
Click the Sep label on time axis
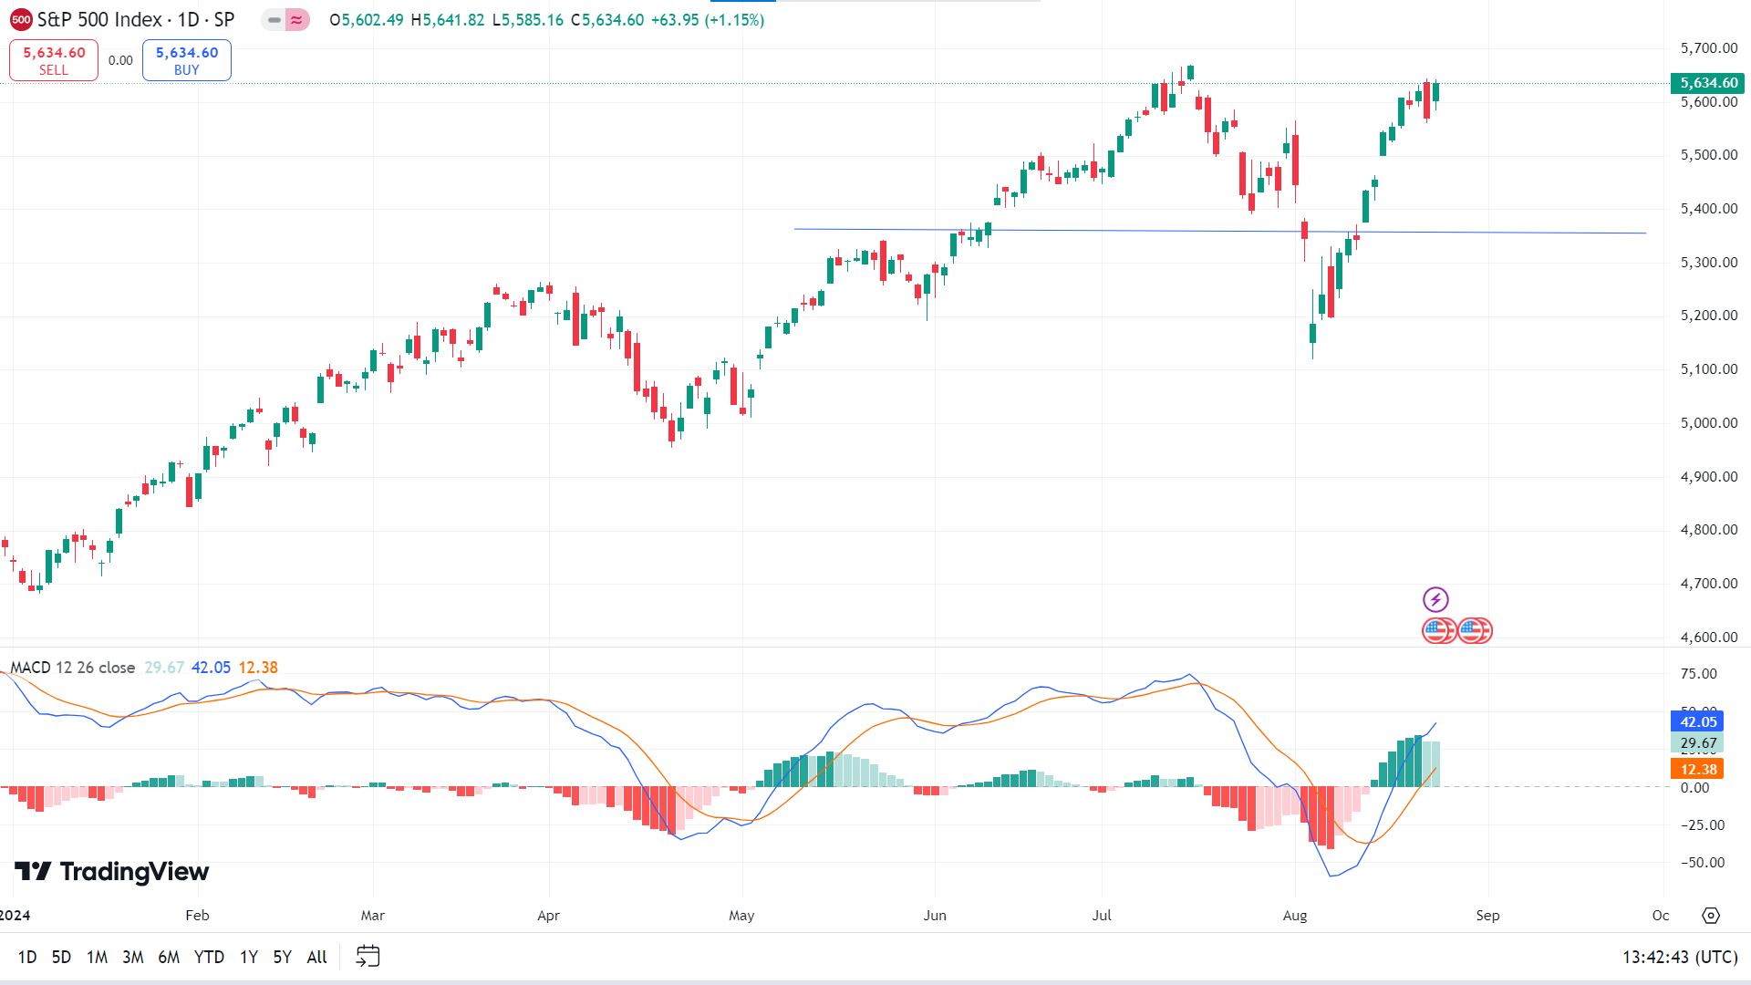1487,915
